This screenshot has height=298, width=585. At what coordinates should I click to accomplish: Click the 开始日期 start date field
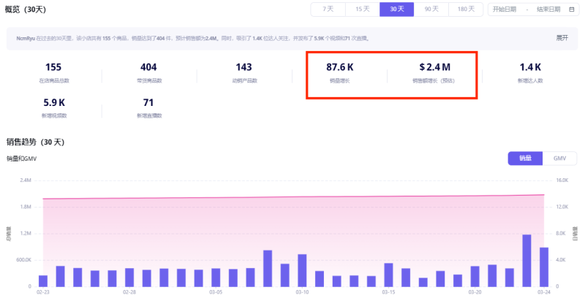point(504,9)
